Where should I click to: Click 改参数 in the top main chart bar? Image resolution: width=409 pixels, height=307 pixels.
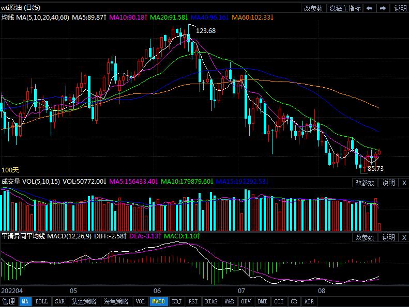(x=313, y=8)
